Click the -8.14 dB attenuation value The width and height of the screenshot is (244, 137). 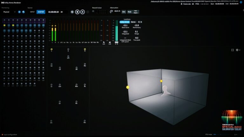(117, 11)
